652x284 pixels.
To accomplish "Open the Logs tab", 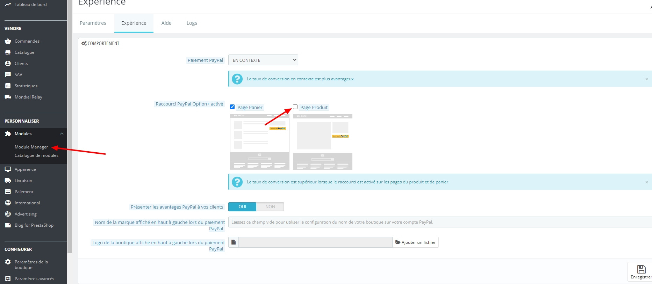I will tap(192, 23).
